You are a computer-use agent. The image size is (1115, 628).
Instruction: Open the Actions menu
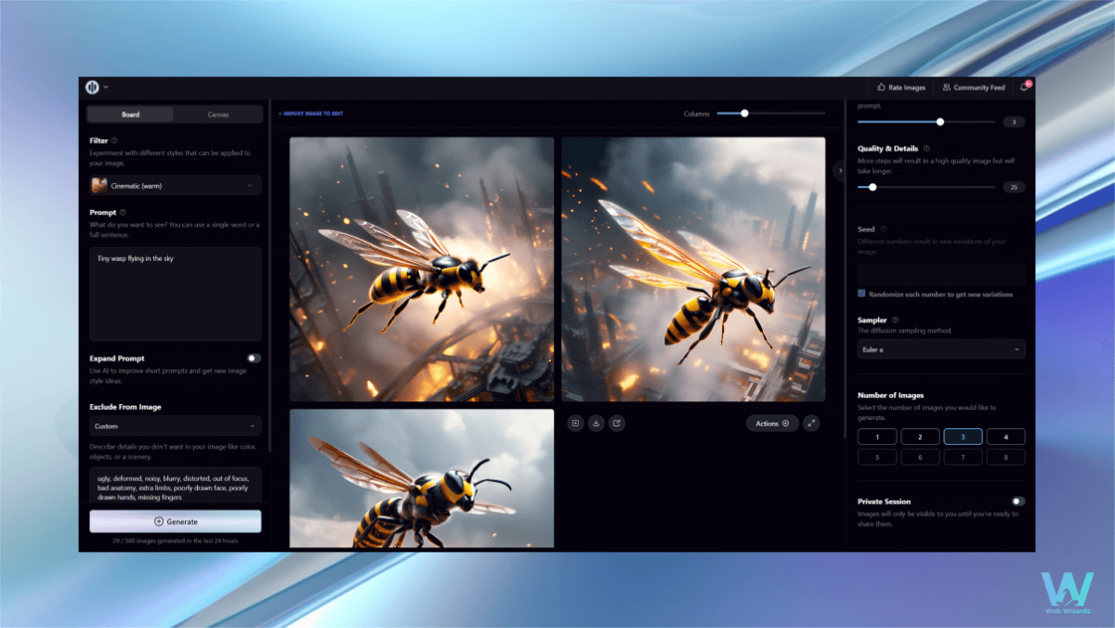(772, 424)
